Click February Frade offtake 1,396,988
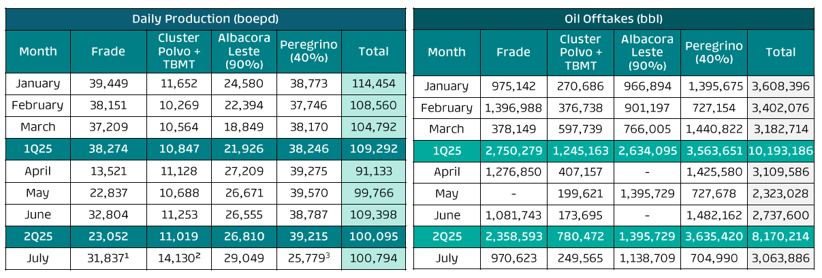The width and height of the screenshot is (822, 278). point(513,108)
